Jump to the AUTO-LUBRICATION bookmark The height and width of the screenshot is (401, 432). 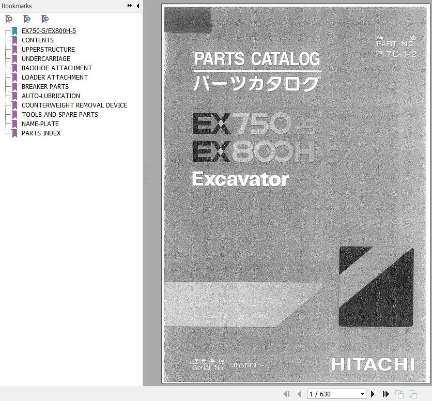pos(51,96)
